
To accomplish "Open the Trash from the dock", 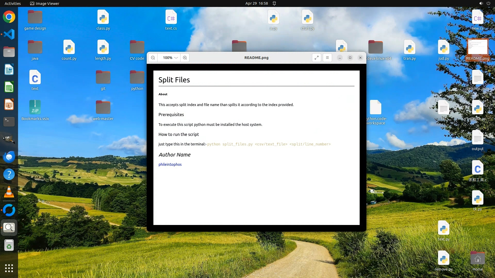I will coord(9,245).
